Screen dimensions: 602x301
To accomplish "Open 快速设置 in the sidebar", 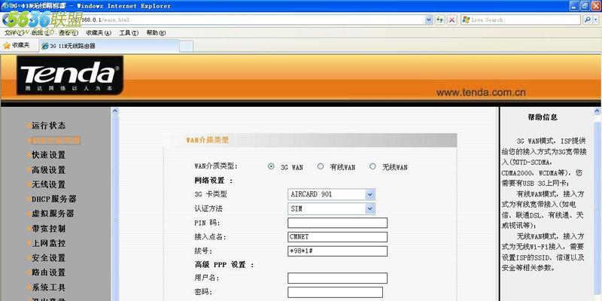I will (x=48, y=155).
